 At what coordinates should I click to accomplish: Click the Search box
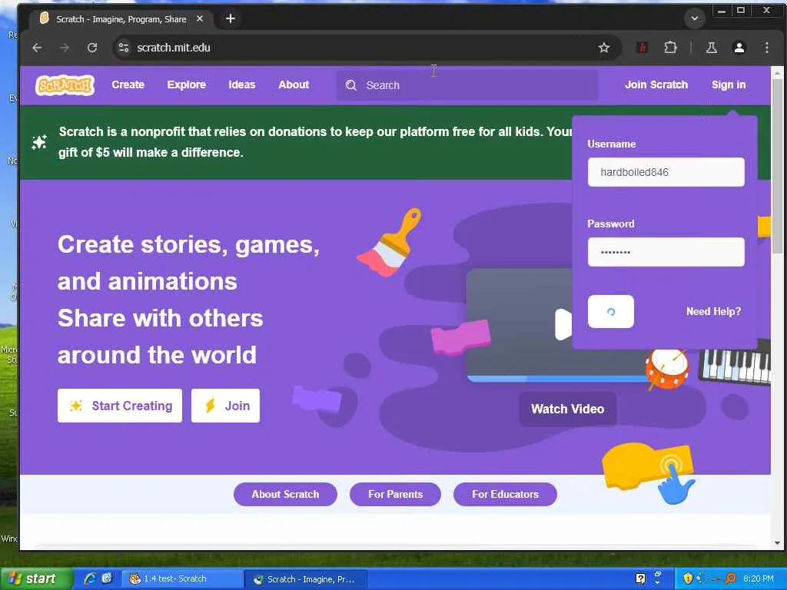coord(467,85)
